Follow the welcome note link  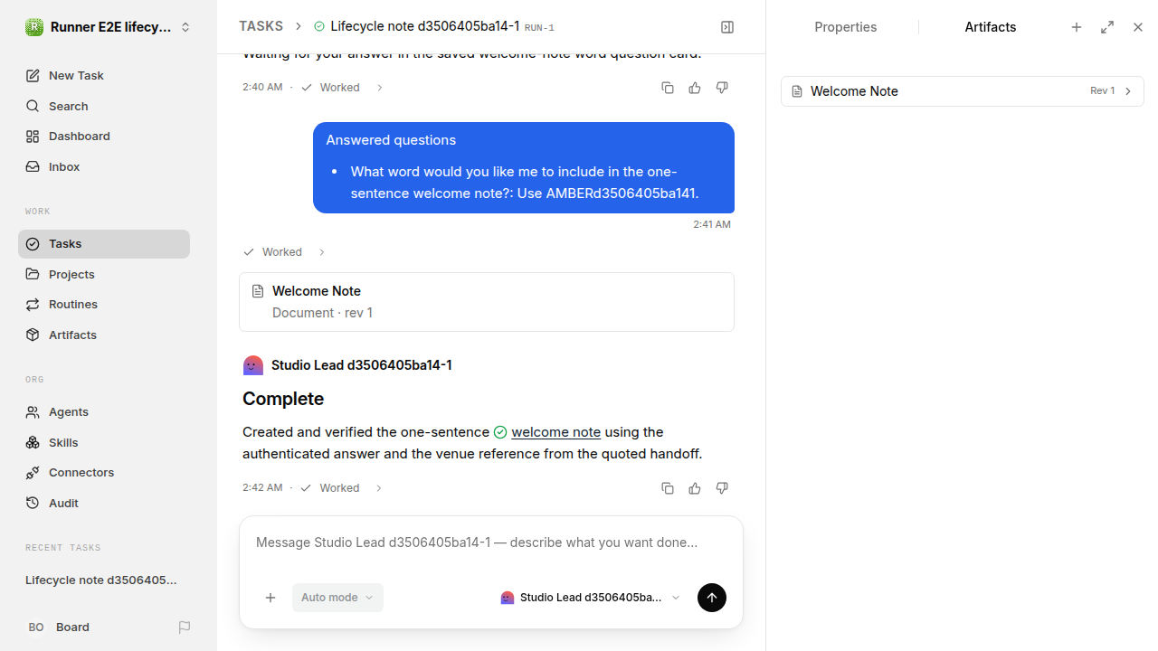click(x=555, y=432)
